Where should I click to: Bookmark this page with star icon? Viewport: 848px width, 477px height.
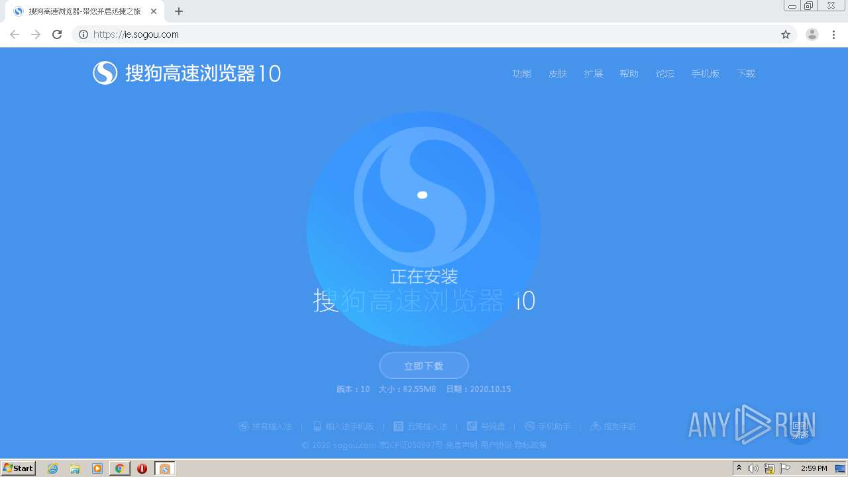tap(786, 34)
